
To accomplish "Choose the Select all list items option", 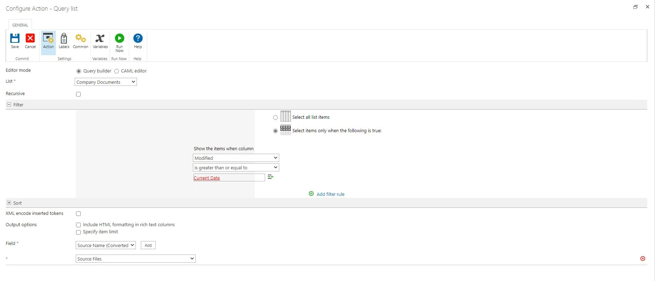I will tap(275, 118).
